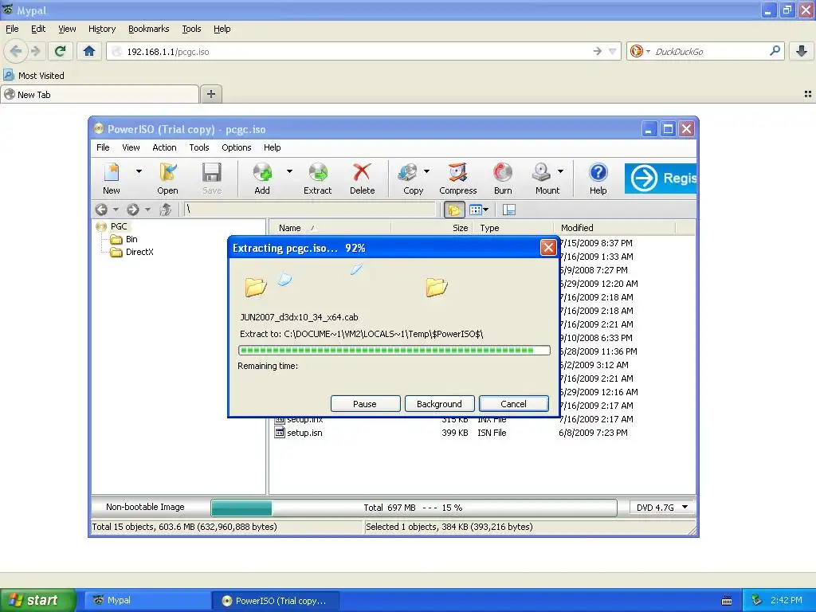
Task: Open the view mode dropdown arrow
Action: [486, 210]
